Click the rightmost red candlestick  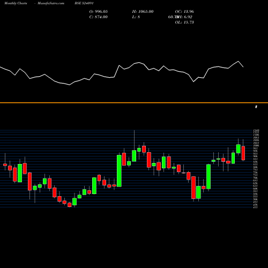[x=243, y=153]
